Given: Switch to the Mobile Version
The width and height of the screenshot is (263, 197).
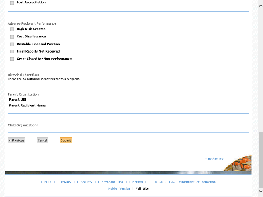Looking at the screenshot, I should point(119,189).
